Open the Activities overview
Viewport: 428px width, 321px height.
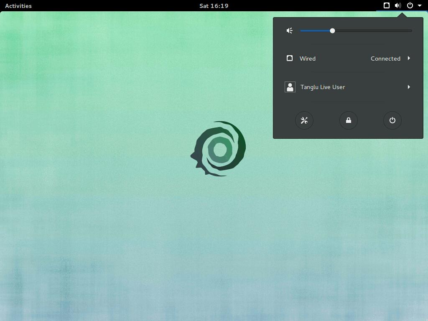[x=18, y=6]
